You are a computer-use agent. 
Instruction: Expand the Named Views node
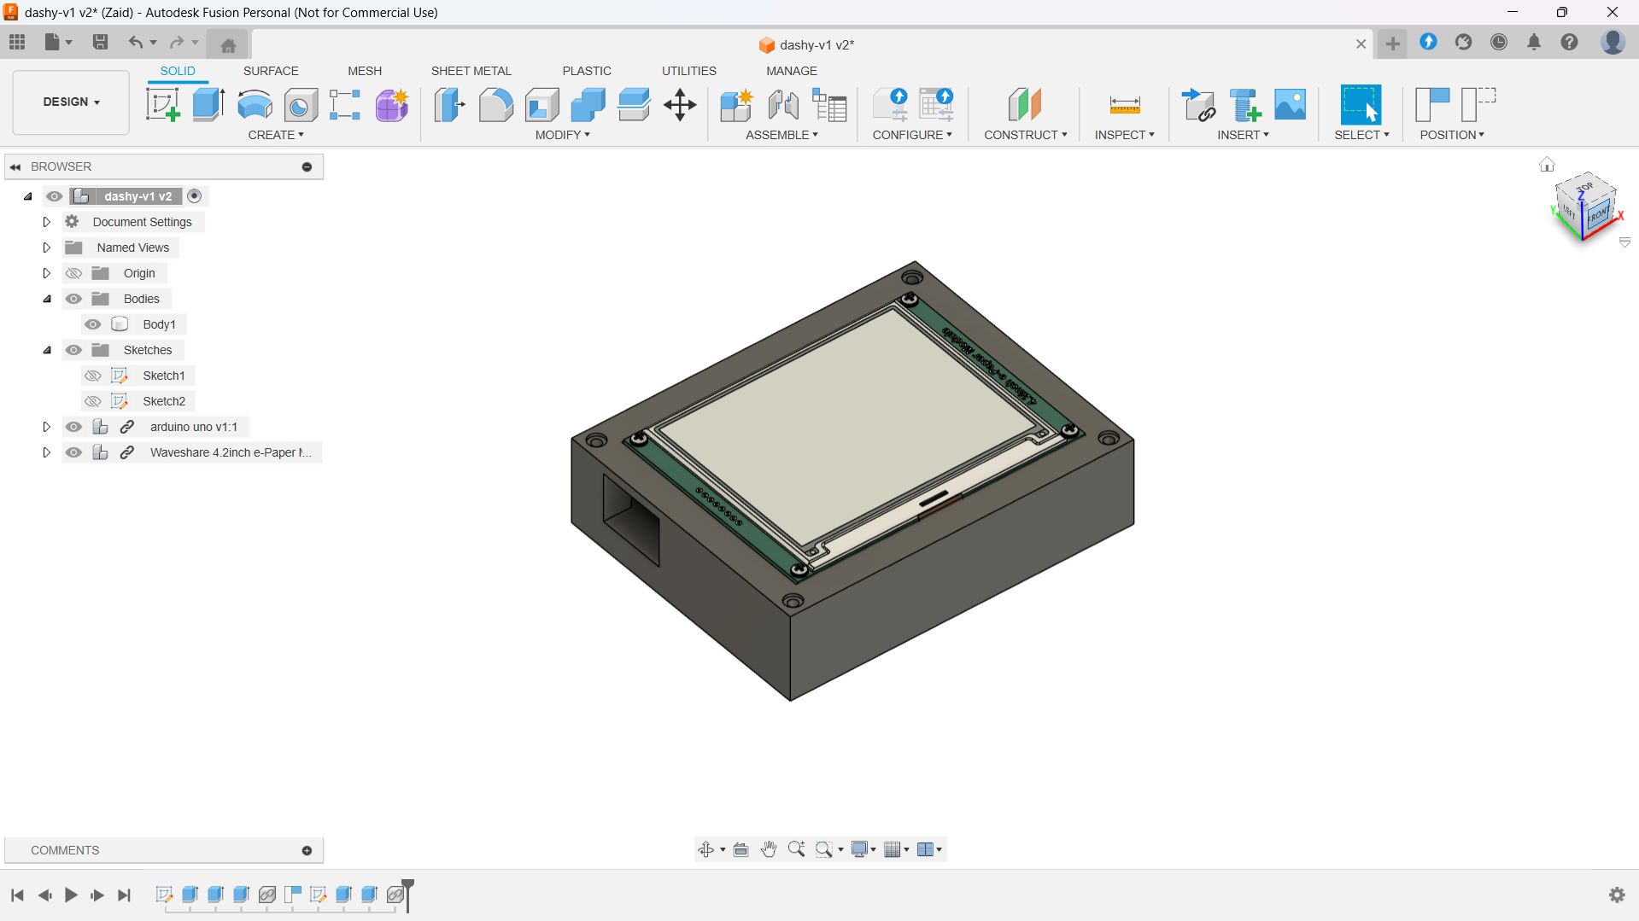46,248
